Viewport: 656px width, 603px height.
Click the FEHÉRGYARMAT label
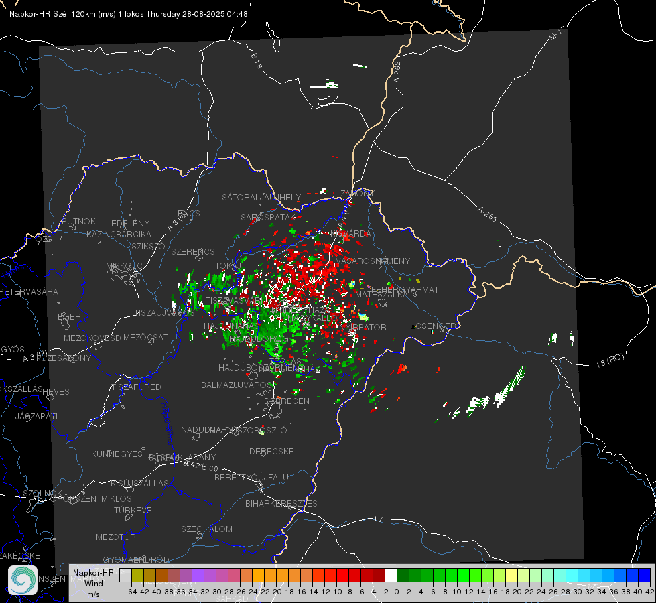pyautogui.click(x=405, y=289)
